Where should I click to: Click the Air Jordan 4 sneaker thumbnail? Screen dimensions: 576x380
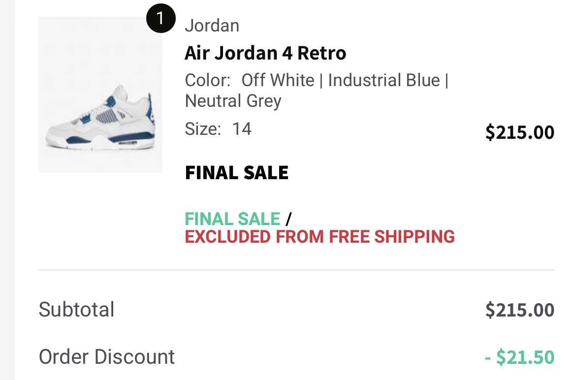coord(100,95)
